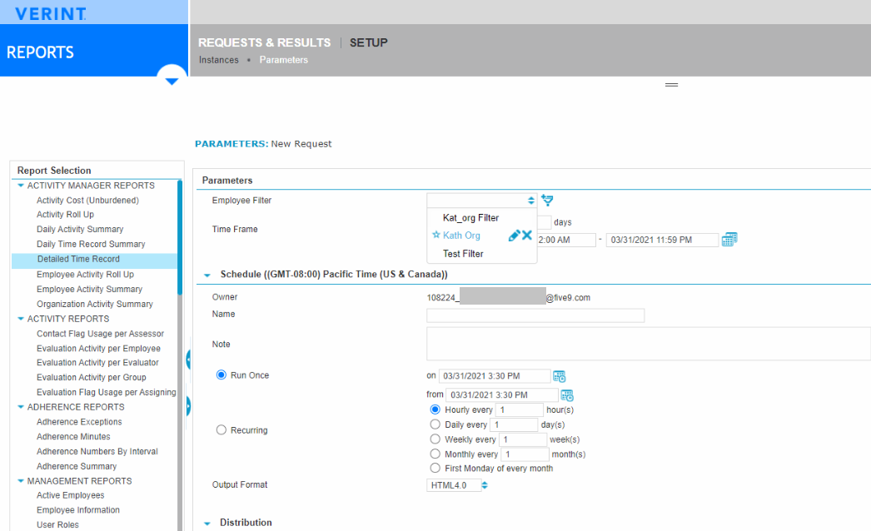Collapse Adherence Reports group
Viewport: 871px width, 531px height.
coord(21,407)
